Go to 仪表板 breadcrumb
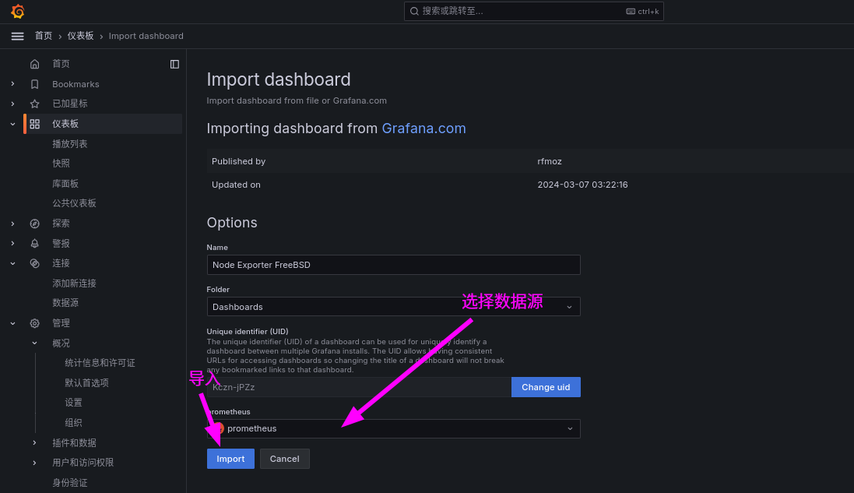Image resolution: width=854 pixels, height=493 pixels. click(x=81, y=36)
